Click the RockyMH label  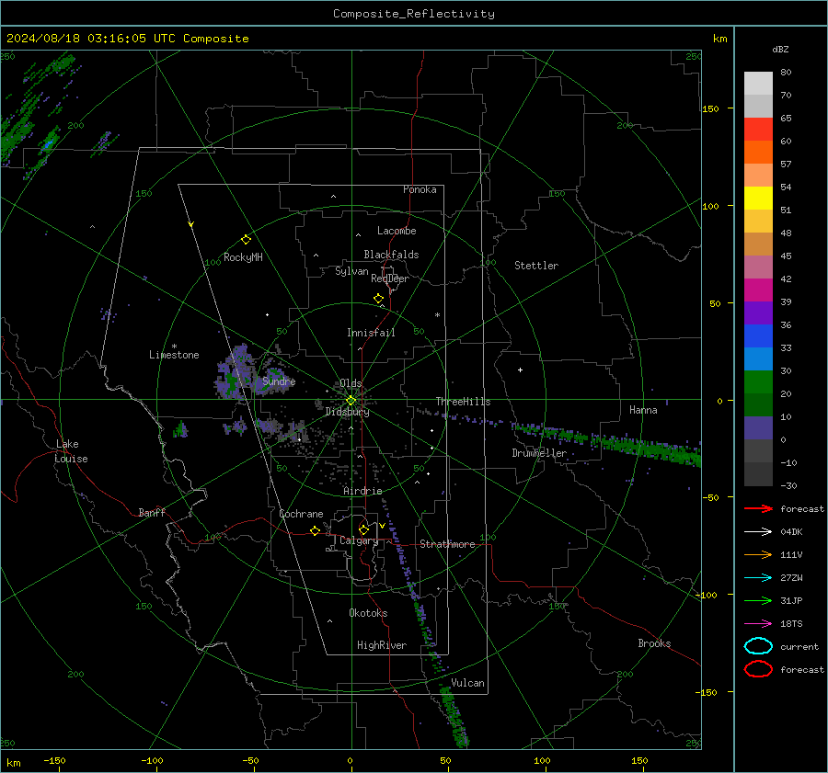point(243,257)
